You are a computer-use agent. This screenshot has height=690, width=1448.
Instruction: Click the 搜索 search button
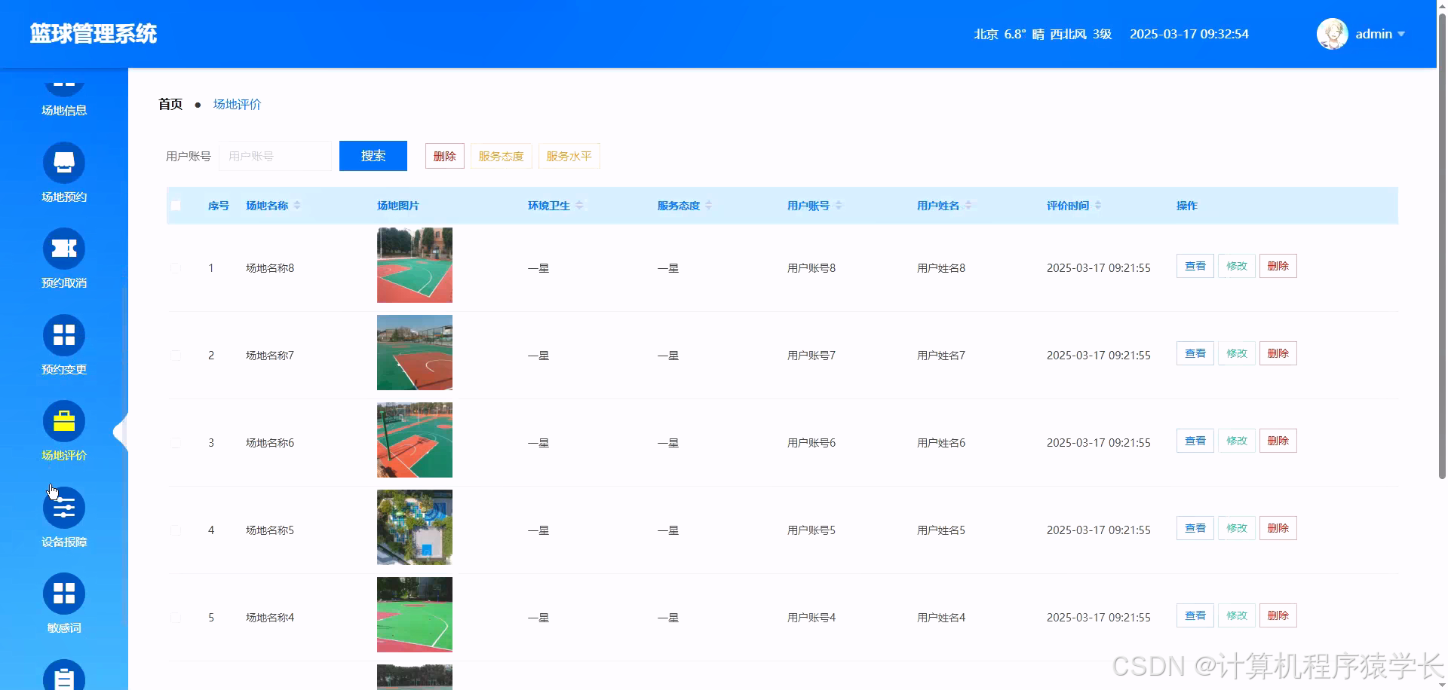[x=373, y=156]
